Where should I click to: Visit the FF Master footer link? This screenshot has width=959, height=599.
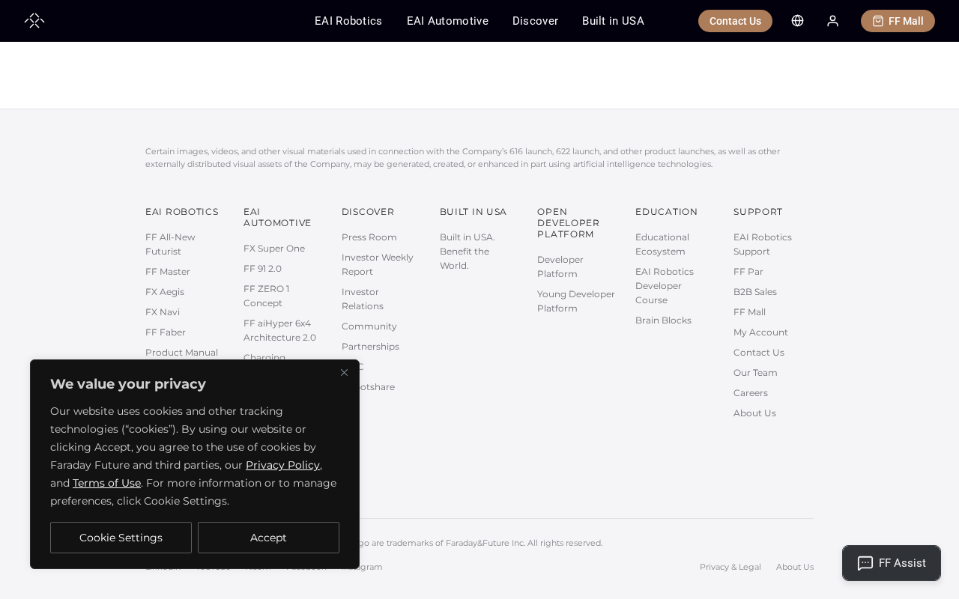pos(168,272)
